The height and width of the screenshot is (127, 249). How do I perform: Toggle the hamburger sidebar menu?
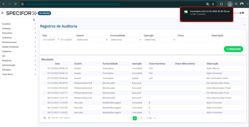coord(2,13)
